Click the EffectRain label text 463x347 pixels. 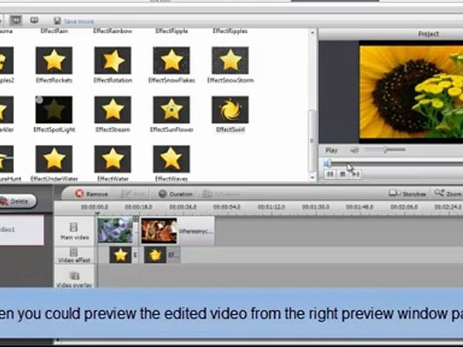pyautogui.click(x=54, y=31)
